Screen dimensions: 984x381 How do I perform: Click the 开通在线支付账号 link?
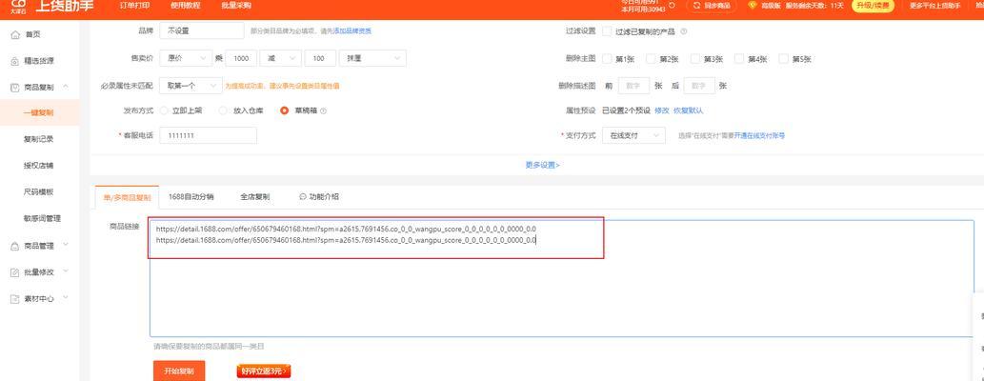759,135
